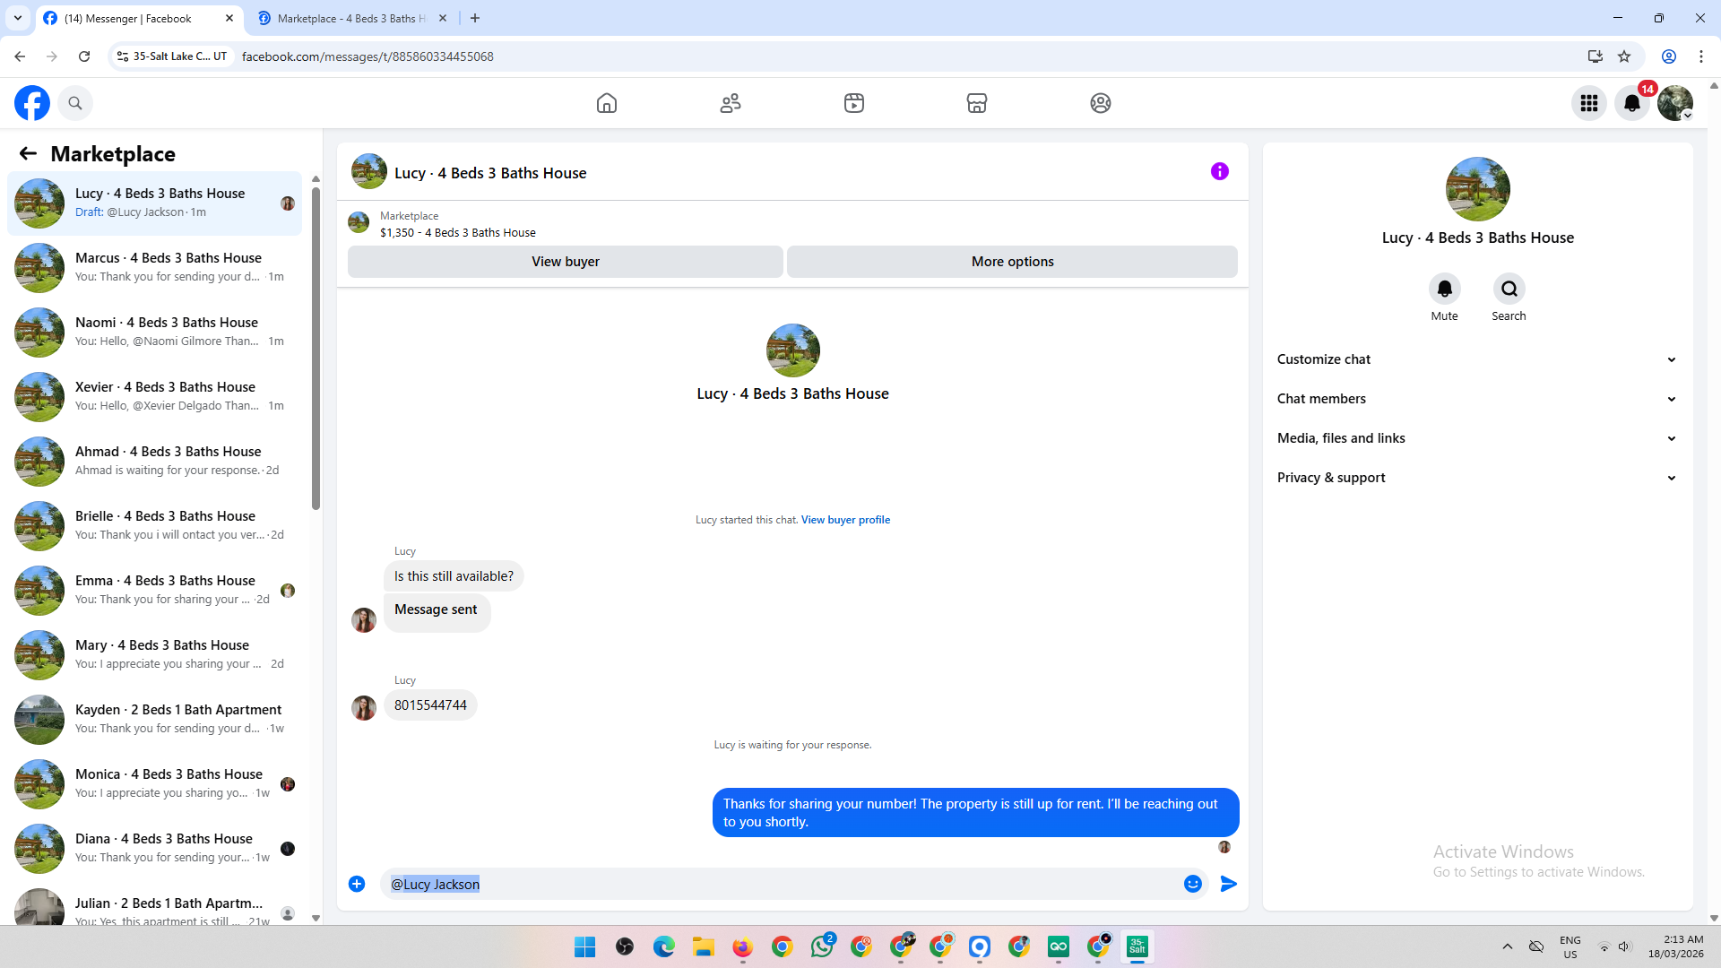Open more actions plus icon
The image size is (1721, 968).
(x=357, y=884)
